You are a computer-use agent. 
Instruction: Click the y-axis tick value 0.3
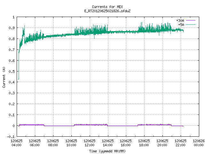12,93
